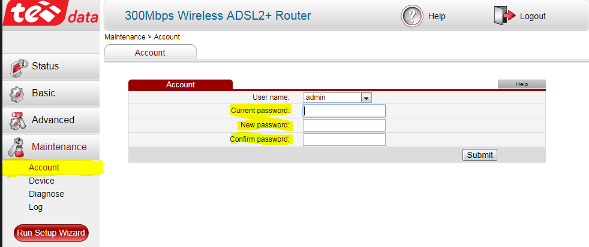Click the Logout door icon
Screen dimensions: 589x247
click(x=504, y=16)
